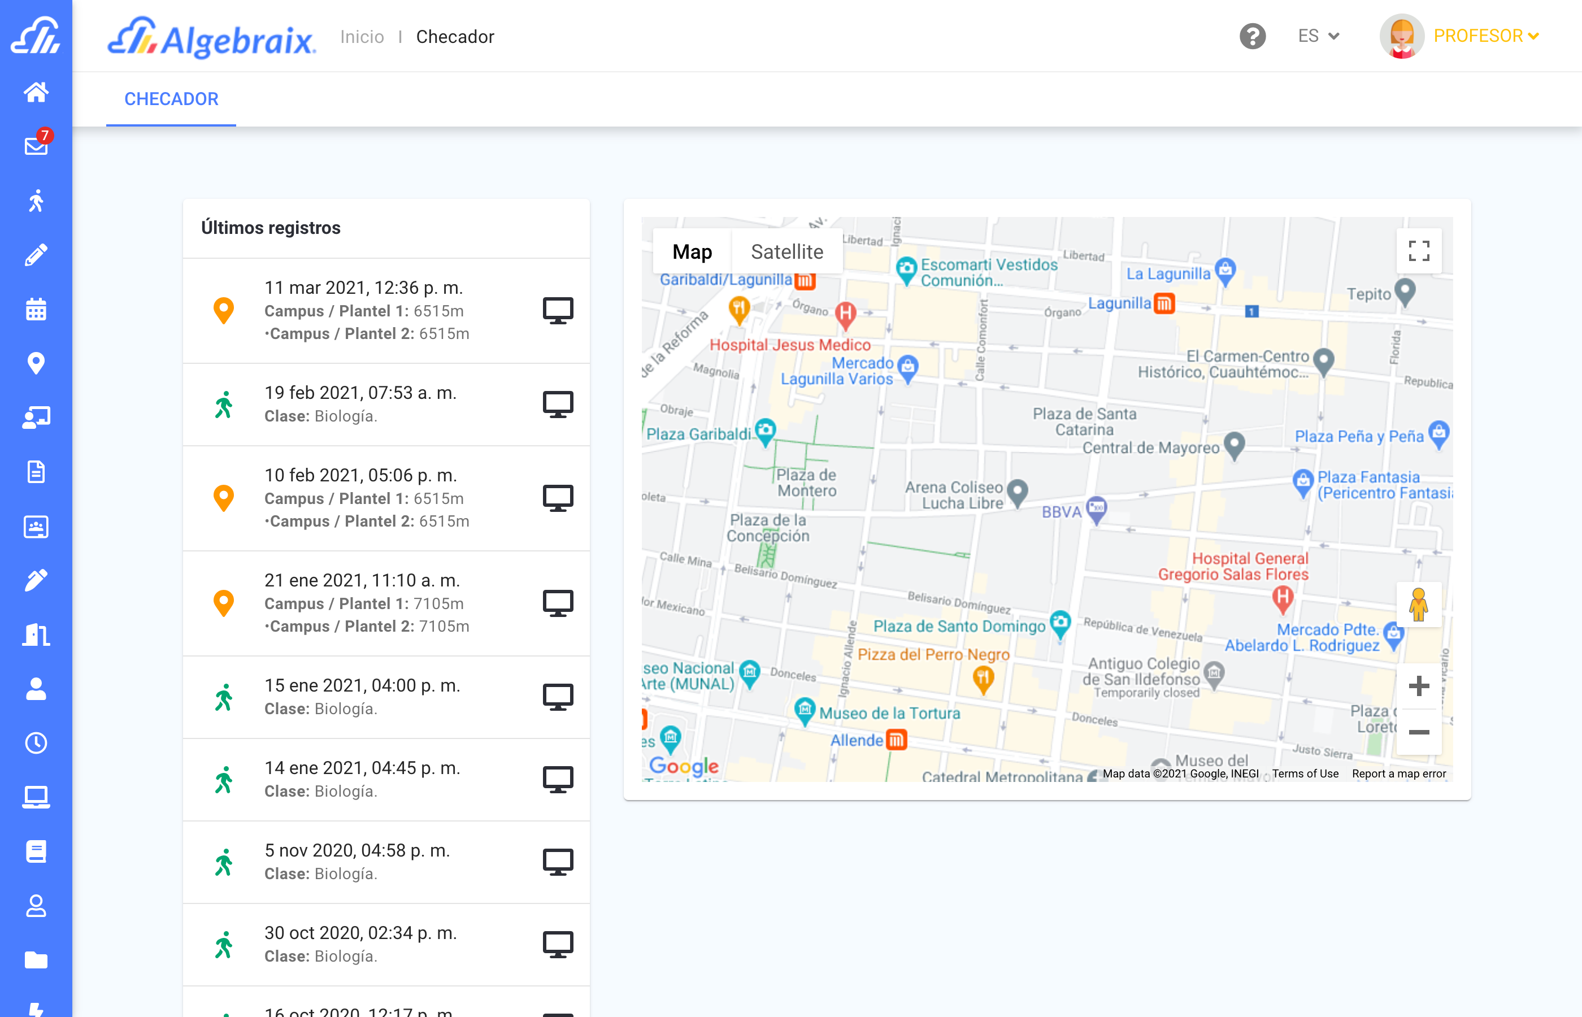Click monitor icon on 19 feb 2021 record
Image resolution: width=1582 pixels, height=1017 pixels.
pos(557,404)
